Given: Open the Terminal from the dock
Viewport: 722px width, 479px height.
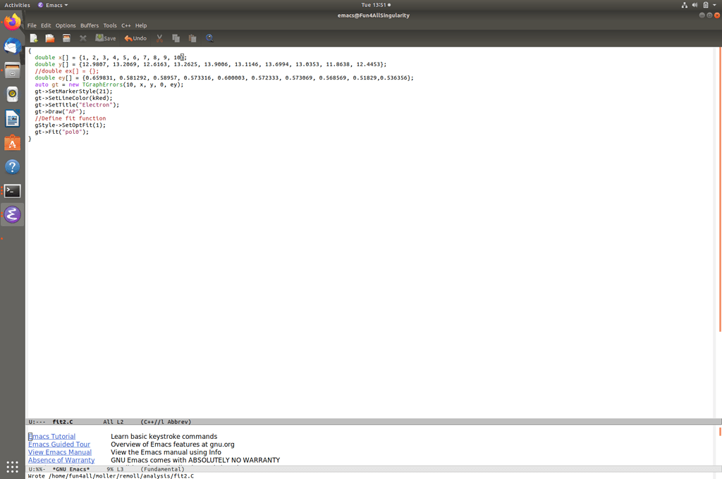Looking at the screenshot, I should [12, 190].
